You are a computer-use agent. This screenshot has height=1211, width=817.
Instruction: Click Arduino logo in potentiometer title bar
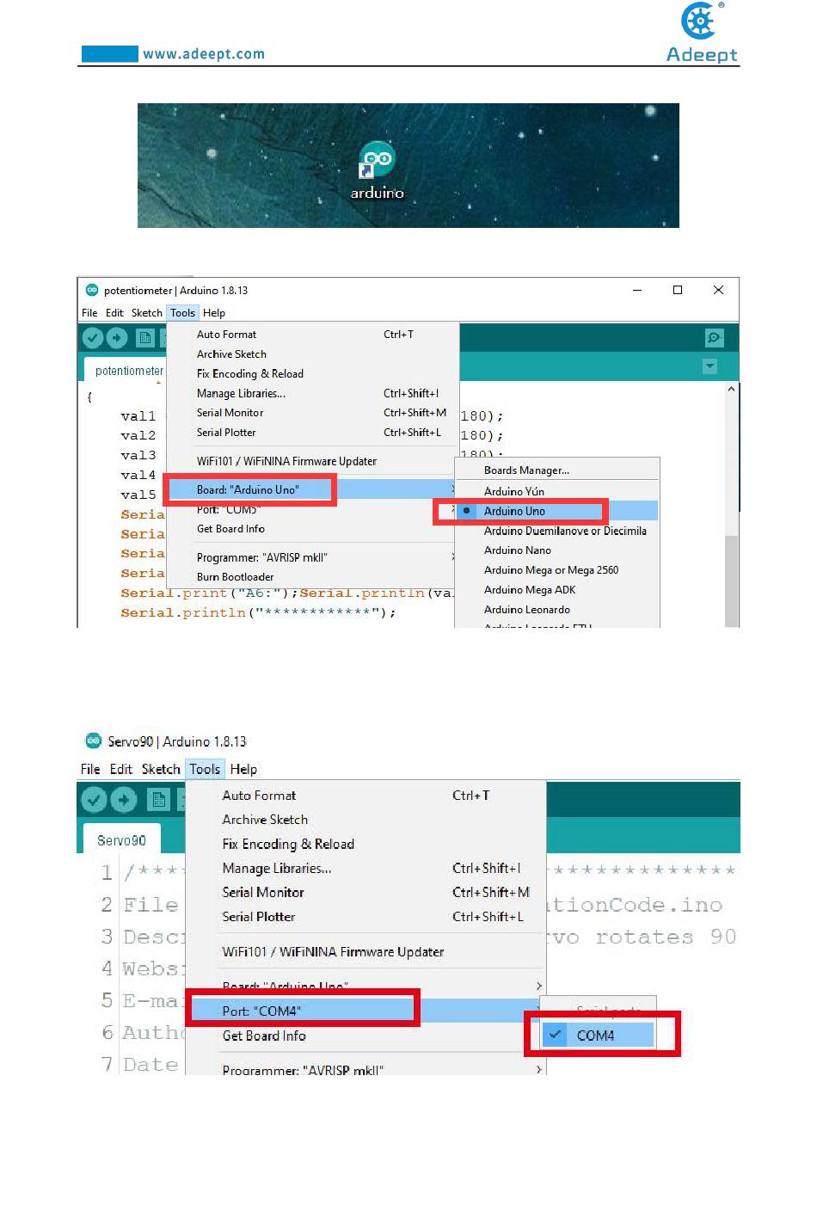tap(92, 290)
